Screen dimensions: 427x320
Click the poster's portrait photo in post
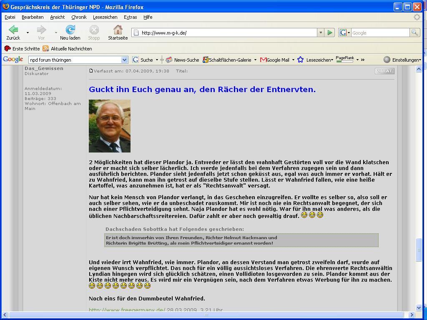[110, 126]
